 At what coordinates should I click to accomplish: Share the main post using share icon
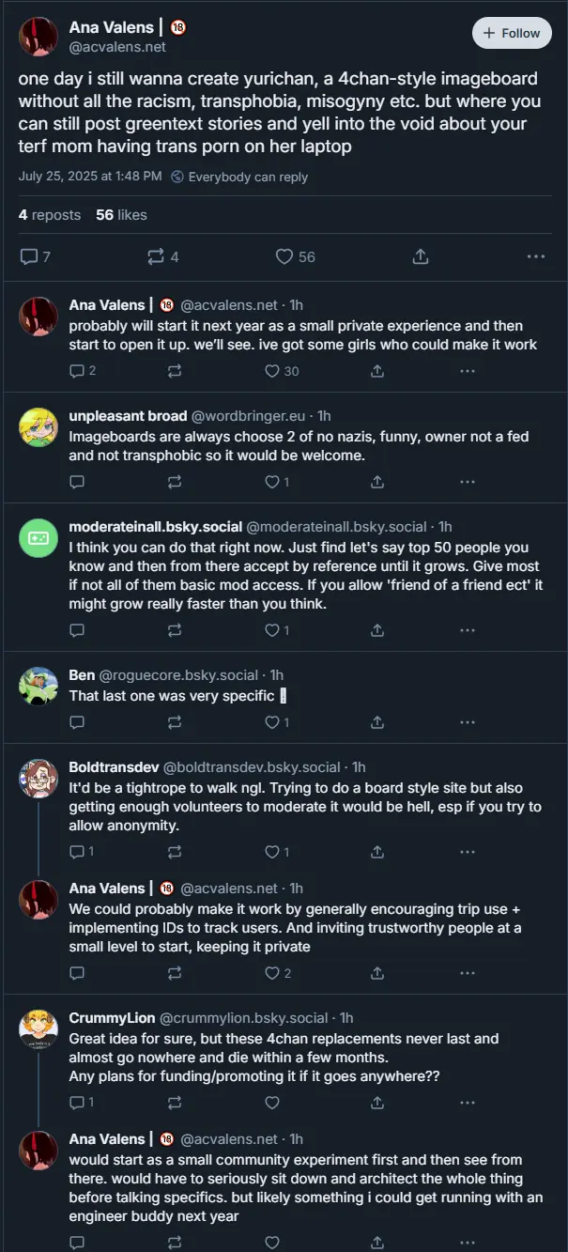421,256
